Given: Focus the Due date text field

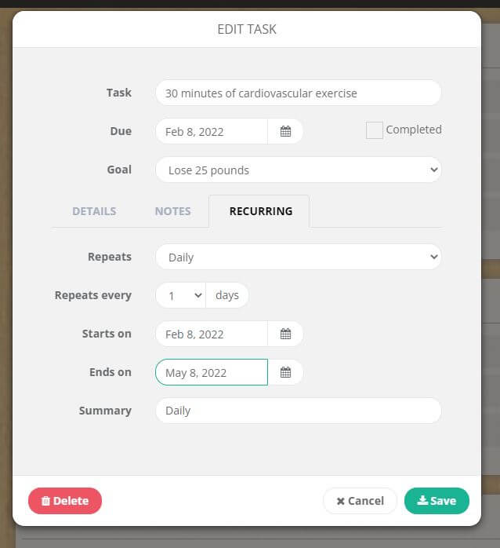Looking at the screenshot, I should (x=212, y=131).
